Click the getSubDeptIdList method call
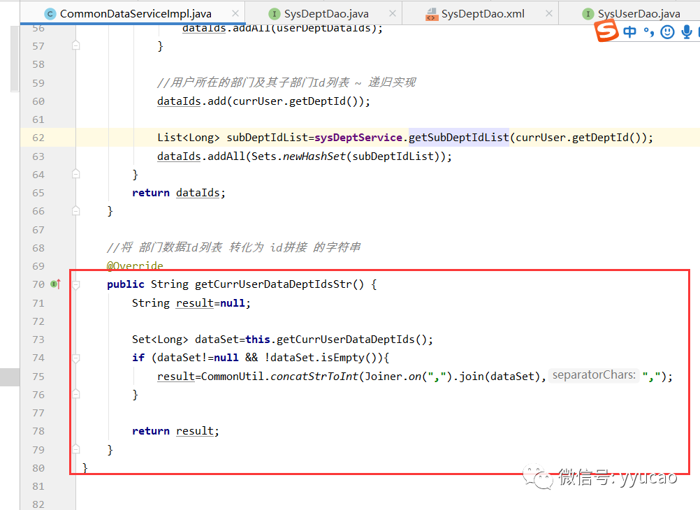This screenshot has width=700, height=510. tap(458, 138)
